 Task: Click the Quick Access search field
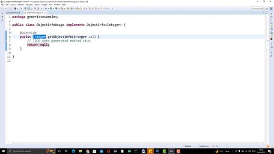click(257, 9)
